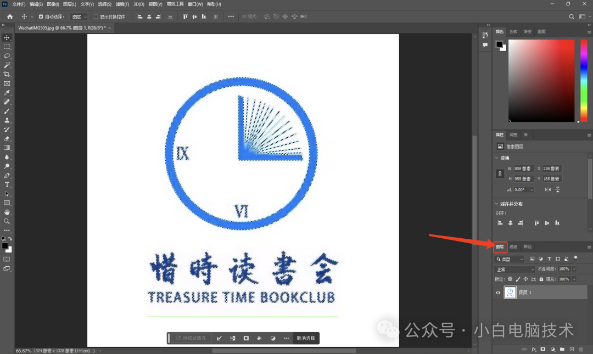Add a layer mask from Layers panel bottom
This screenshot has height=354, width=593.
point(543,349)
